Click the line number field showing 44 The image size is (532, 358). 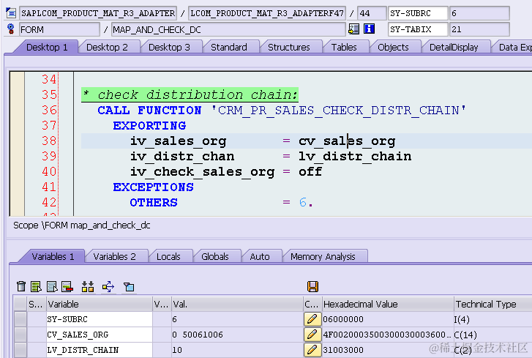click(372, 13)
